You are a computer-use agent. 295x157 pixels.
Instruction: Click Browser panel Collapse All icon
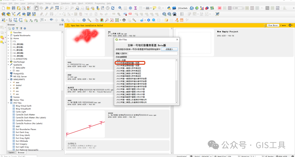[21, 28]
